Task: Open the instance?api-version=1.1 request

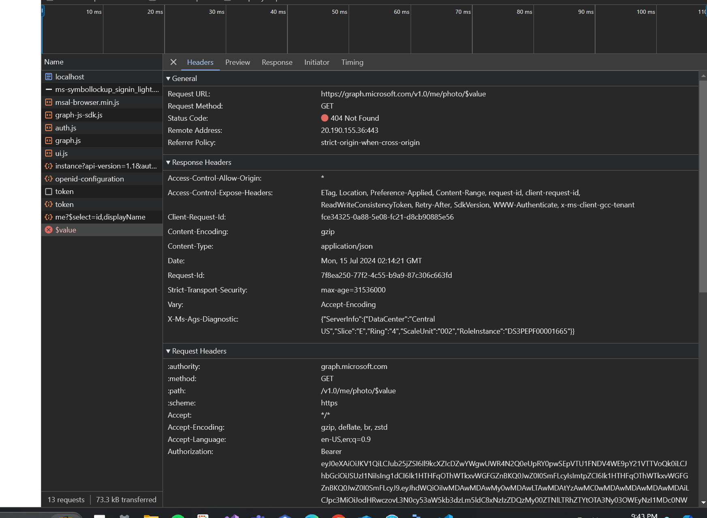Action: [x=102, y=166]
